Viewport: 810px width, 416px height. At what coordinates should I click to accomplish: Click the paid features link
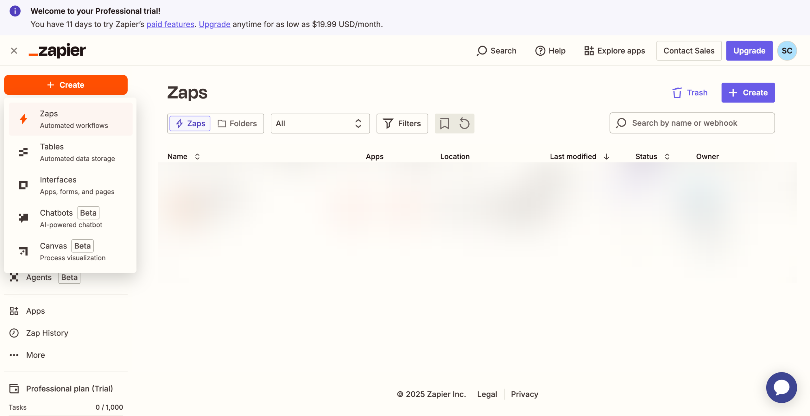click(170, 24)
